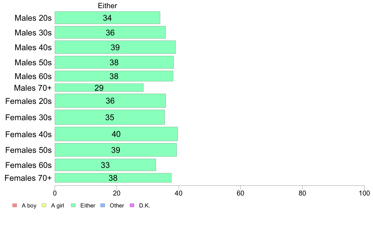Select the Males 30s bar showing 36

coord(110,32)
